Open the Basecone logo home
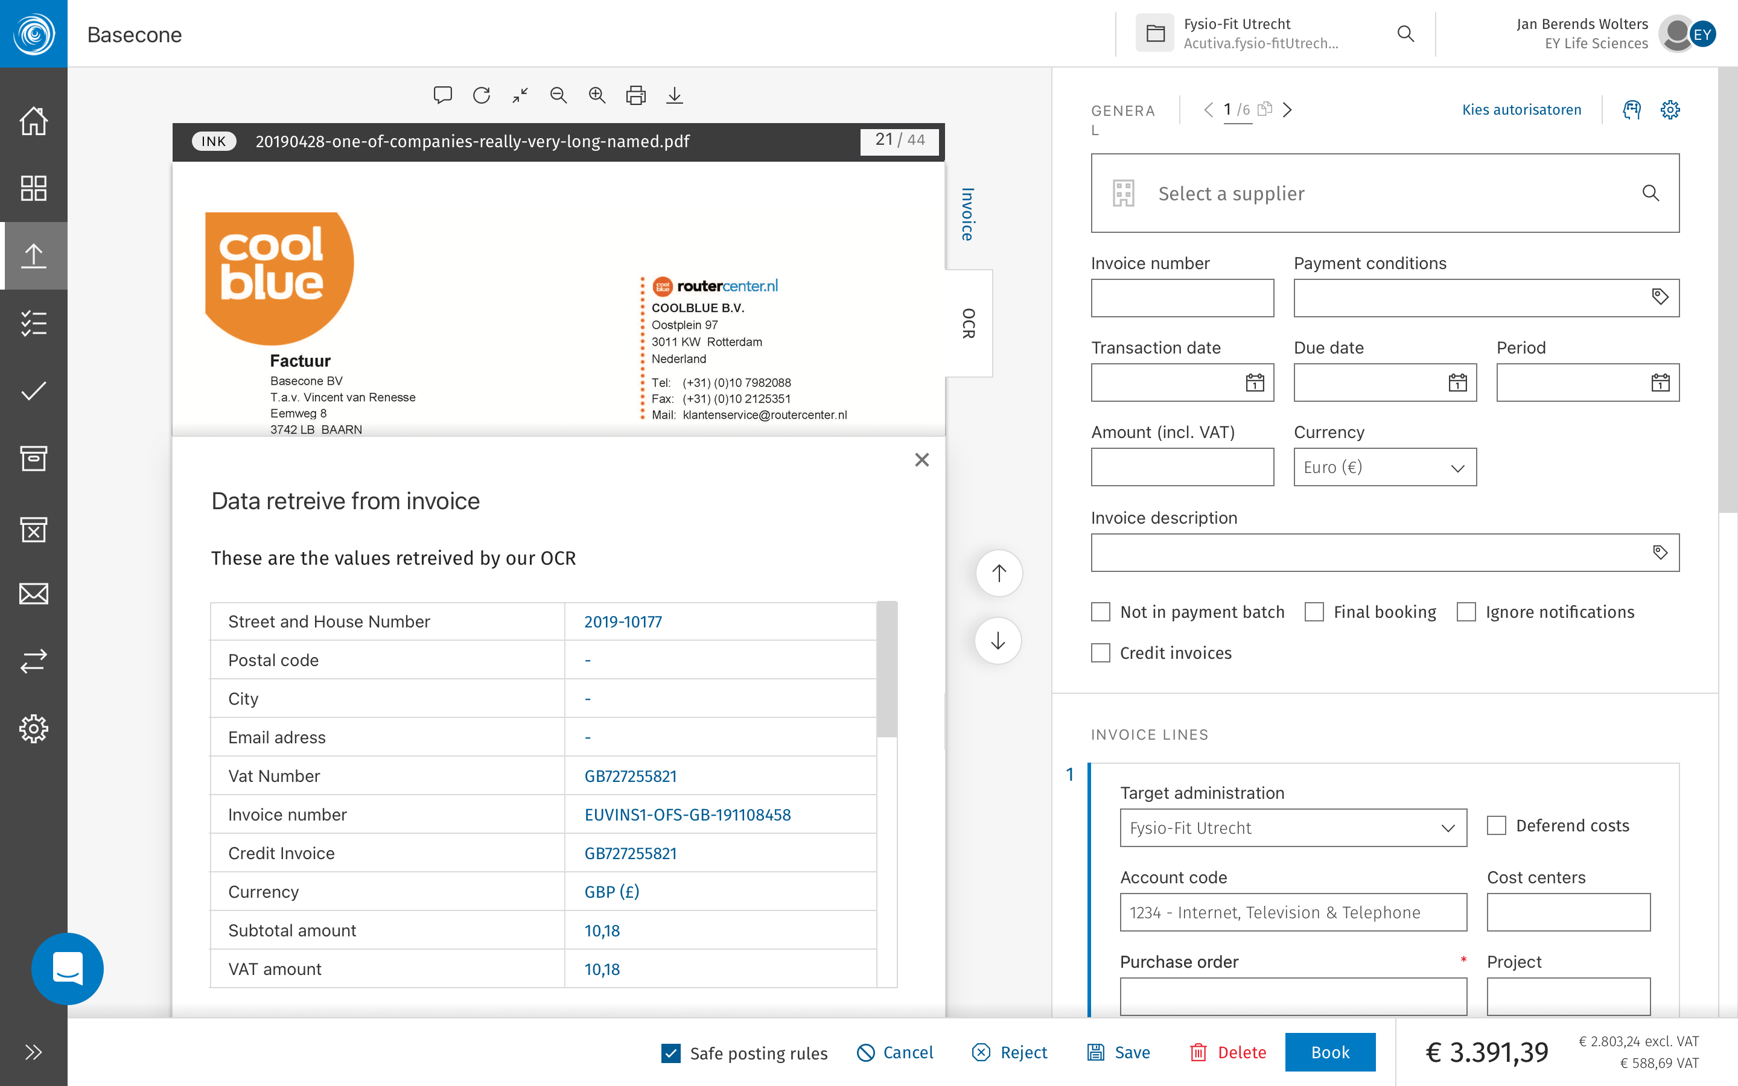This screenshot has height=1086, width=1738. [34, 34]
